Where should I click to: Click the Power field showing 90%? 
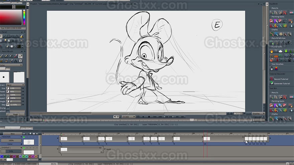coord(15,91)
